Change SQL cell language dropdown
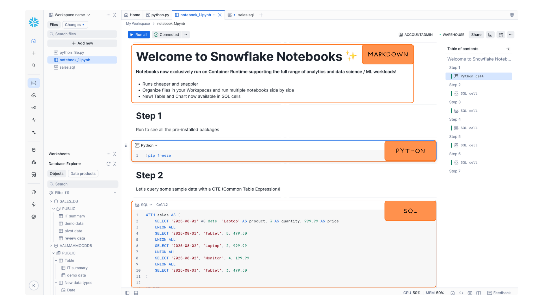Screen dimensions: 543x305 144,205
